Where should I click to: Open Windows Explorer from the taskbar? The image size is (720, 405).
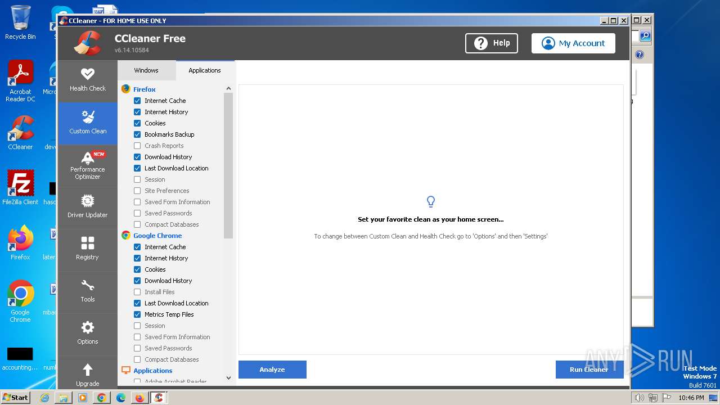pos(64,398)
